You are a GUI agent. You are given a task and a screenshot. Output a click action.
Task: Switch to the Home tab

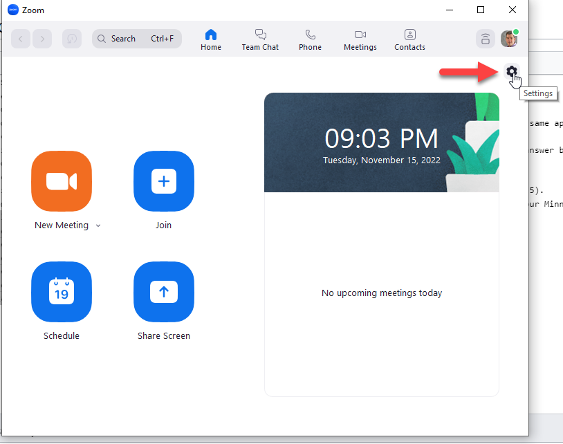point(211,39)
